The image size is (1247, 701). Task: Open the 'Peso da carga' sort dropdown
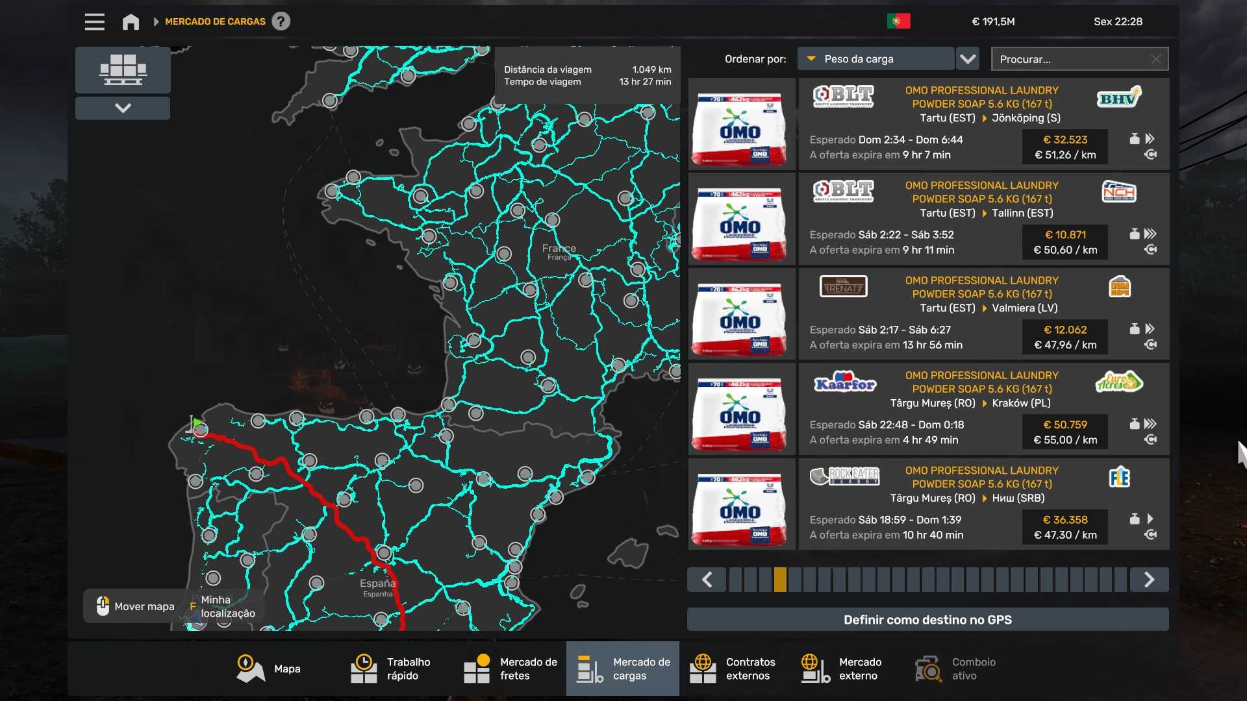875,59
